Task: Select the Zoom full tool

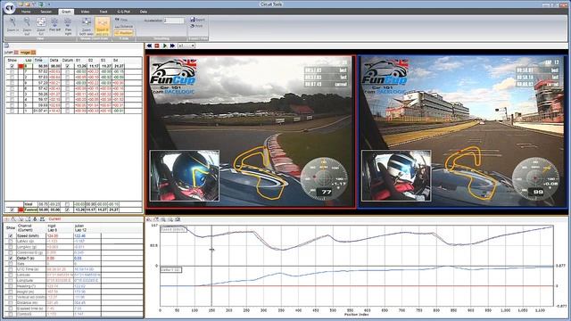Action: 41,26
